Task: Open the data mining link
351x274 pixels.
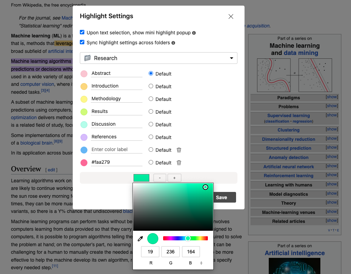Action: coord(301,53)
